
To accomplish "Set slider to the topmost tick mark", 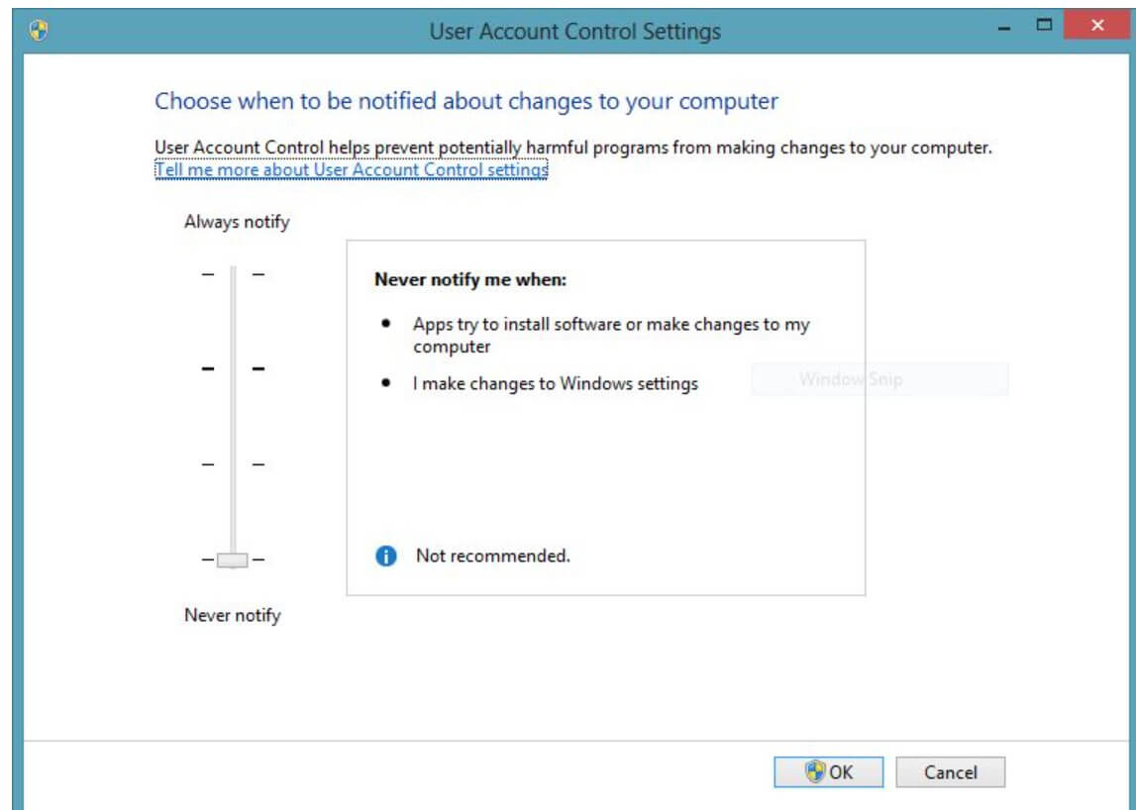I will click(234, 273).
